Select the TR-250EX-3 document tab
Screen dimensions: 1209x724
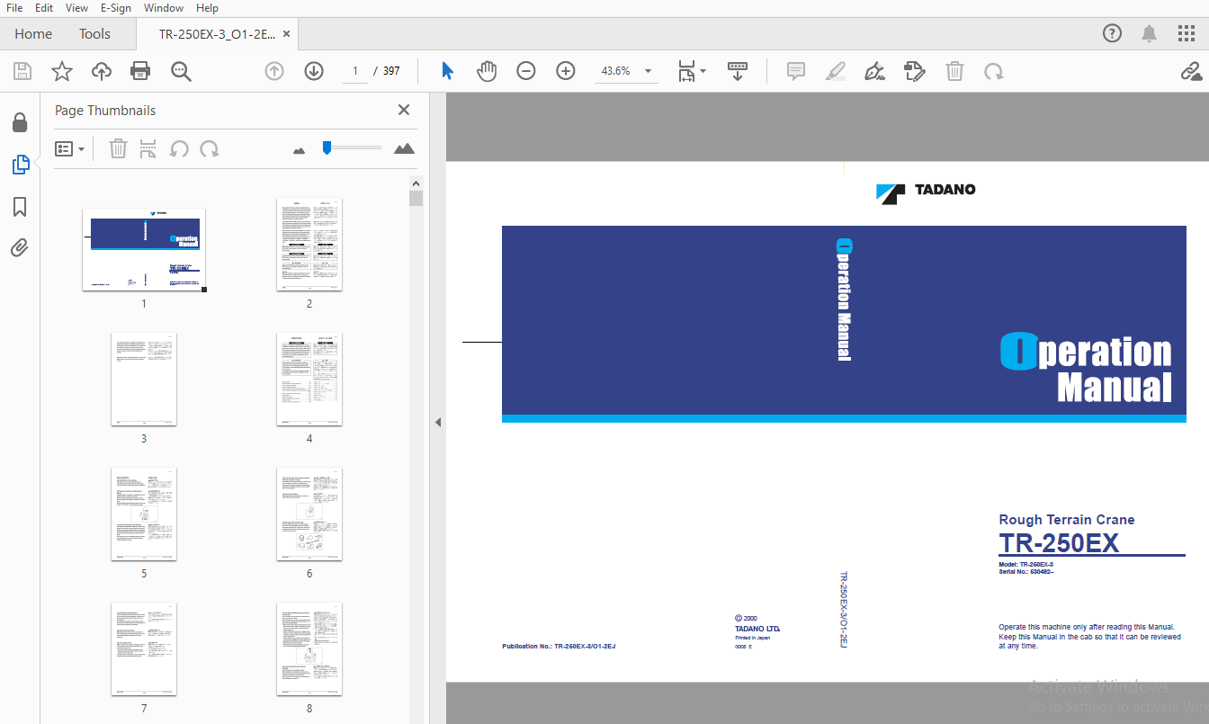[x=217, y=34]
